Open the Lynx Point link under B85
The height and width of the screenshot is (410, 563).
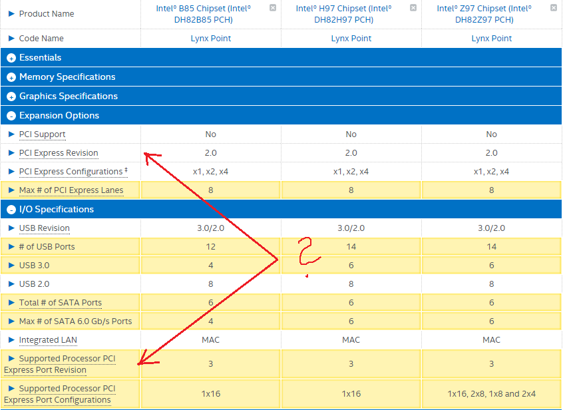tap(211, 39)
